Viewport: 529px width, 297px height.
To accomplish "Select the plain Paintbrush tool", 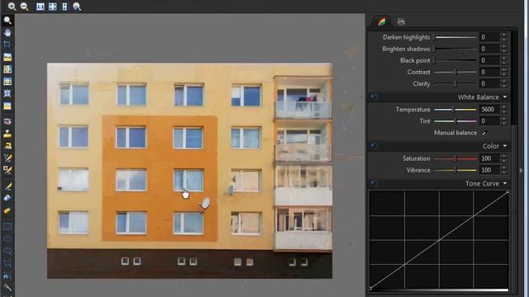I will [7, 186].
